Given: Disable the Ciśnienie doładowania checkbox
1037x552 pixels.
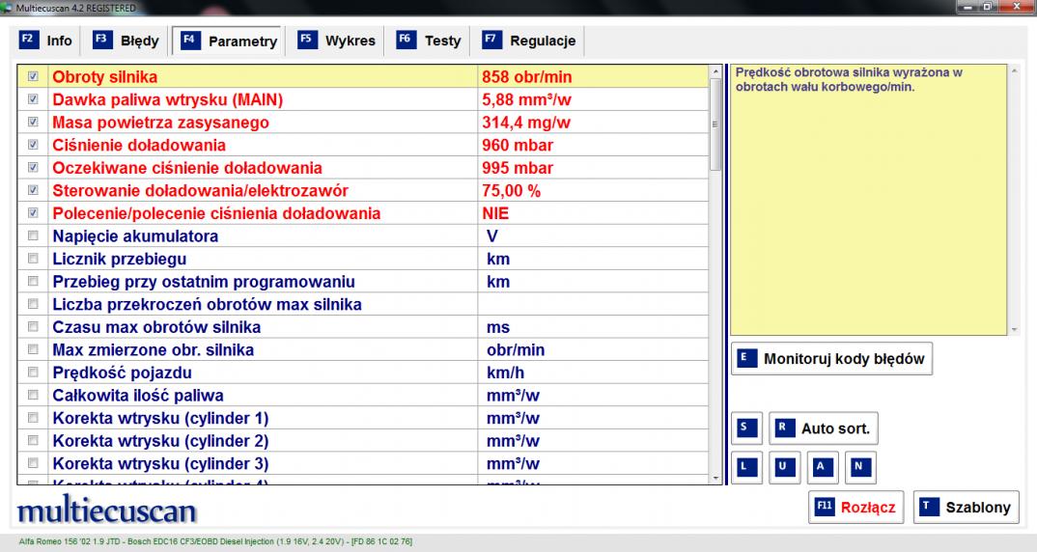Looking at the screenshot, I should (34, 145).
